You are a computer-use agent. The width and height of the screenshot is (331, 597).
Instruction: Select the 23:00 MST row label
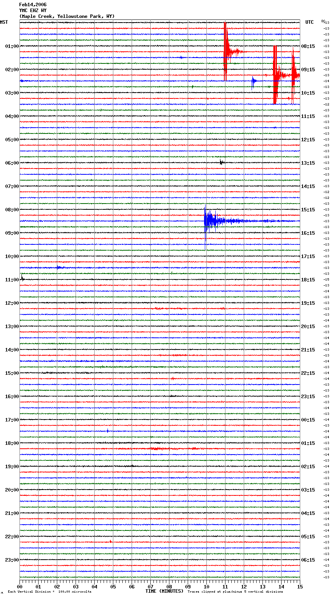[x=12, y=560]
